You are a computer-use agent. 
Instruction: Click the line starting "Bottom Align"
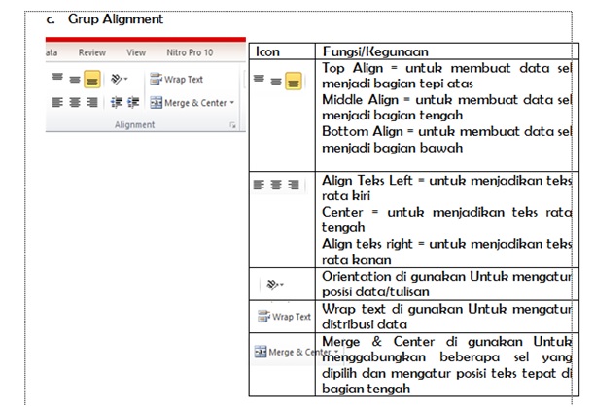[446, 131]
